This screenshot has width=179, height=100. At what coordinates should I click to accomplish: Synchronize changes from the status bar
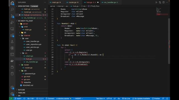pos(24,99)
